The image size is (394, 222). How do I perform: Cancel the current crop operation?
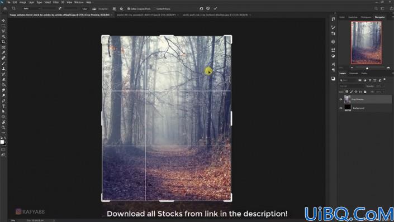click(x=208, y=8)
